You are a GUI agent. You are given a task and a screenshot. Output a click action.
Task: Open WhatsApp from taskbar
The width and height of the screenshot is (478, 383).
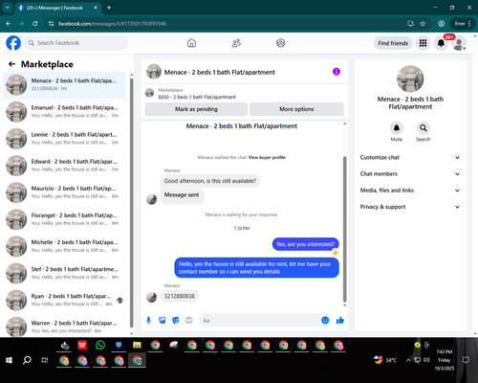100,345
